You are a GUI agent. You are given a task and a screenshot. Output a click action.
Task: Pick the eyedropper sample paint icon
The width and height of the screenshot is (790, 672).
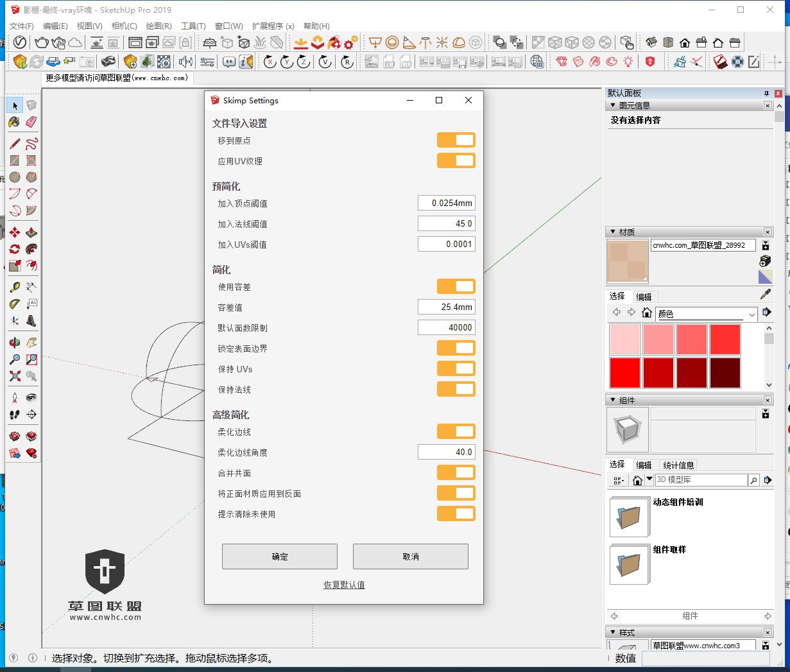click(765, 294)
